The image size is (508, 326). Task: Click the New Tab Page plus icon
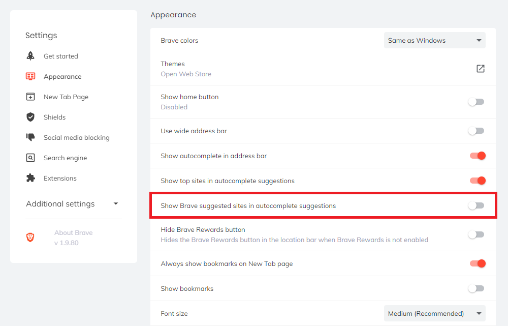(x=30, y=97)
